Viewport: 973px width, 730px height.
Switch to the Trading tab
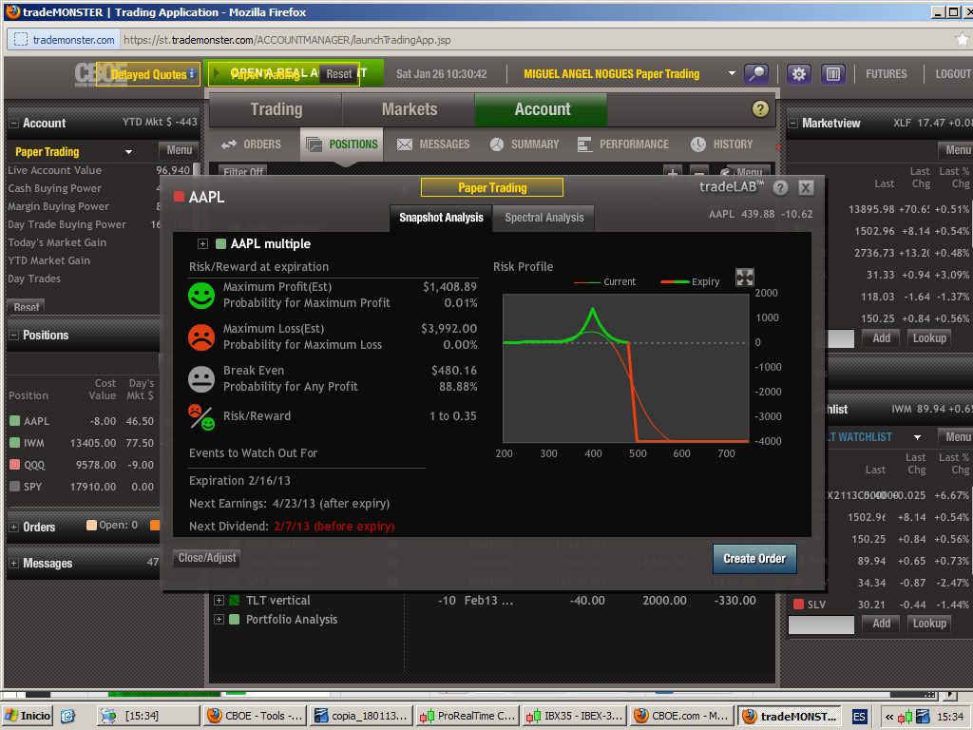tap(277, 109)
